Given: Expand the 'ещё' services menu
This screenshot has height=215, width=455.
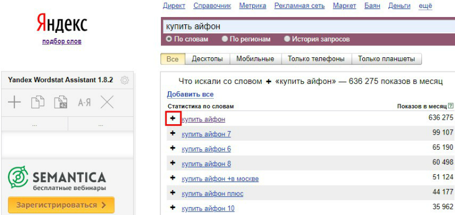Looking at the screenshot, I should click(425, 6).
